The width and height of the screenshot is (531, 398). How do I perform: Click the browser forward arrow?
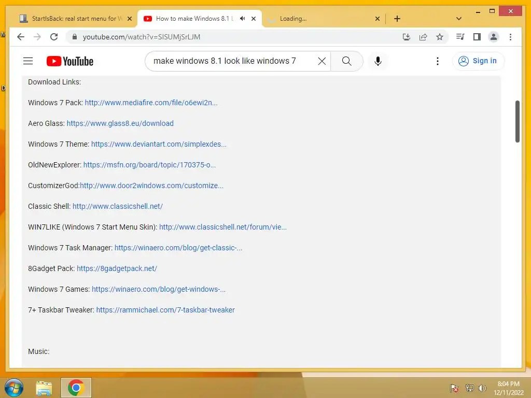click(x=37, y=37)
